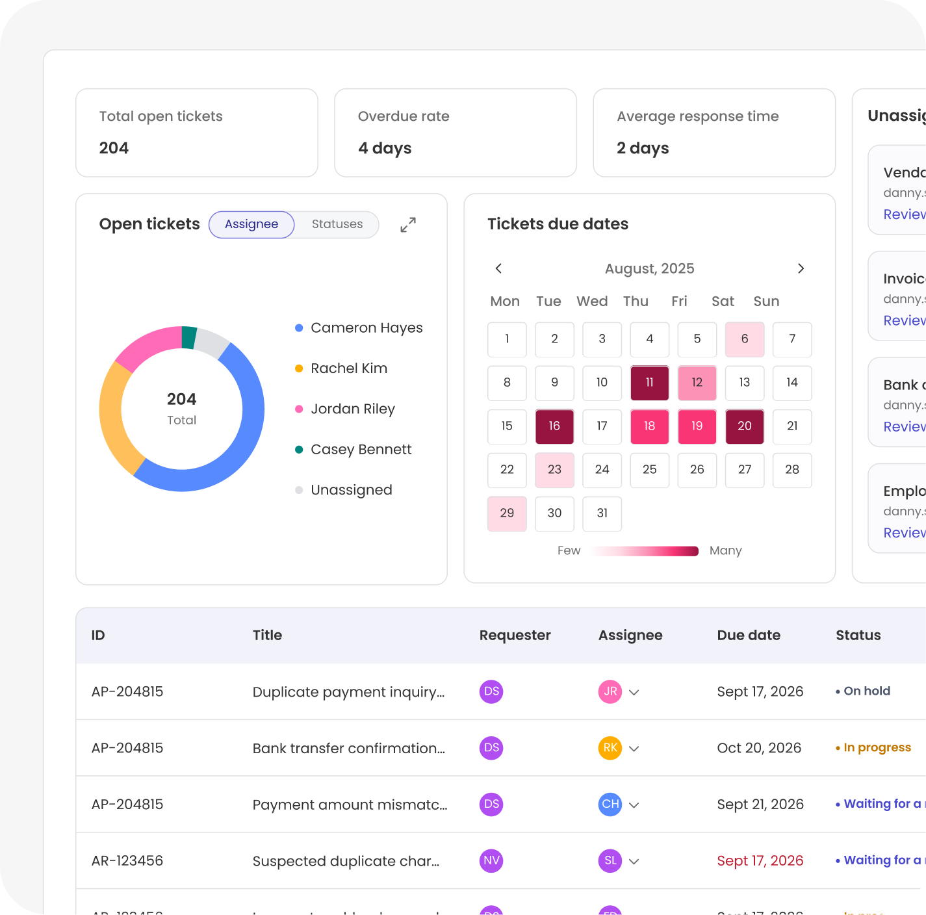Click the SL assignee avatar
Screen dimensions: 926x915
tap(610, 861)
